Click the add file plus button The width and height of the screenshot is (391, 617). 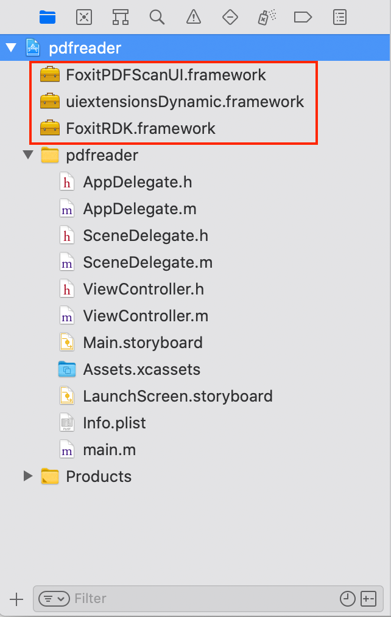pos(17,599)
